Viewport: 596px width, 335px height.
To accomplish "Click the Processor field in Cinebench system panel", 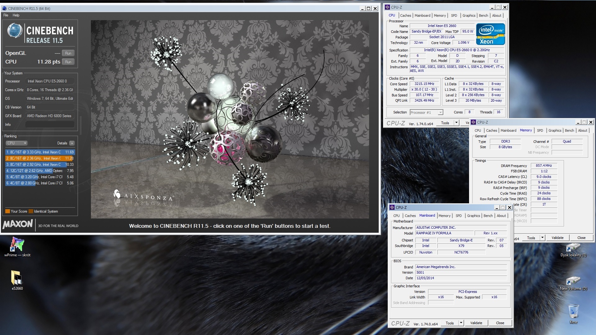I will tap(50, 81).
